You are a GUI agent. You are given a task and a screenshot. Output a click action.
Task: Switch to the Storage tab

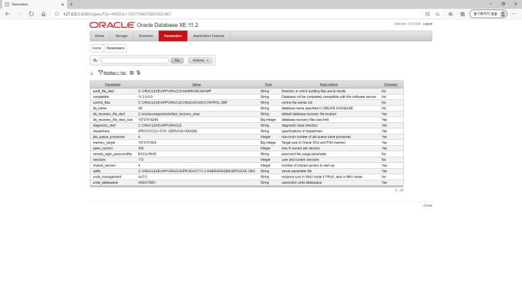point(122,36)
